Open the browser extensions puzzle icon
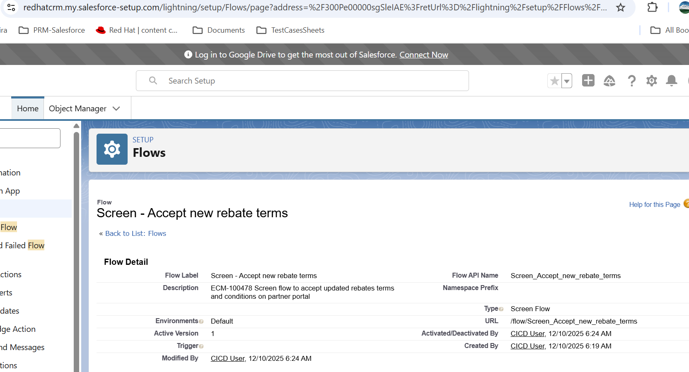 point(652,7)
